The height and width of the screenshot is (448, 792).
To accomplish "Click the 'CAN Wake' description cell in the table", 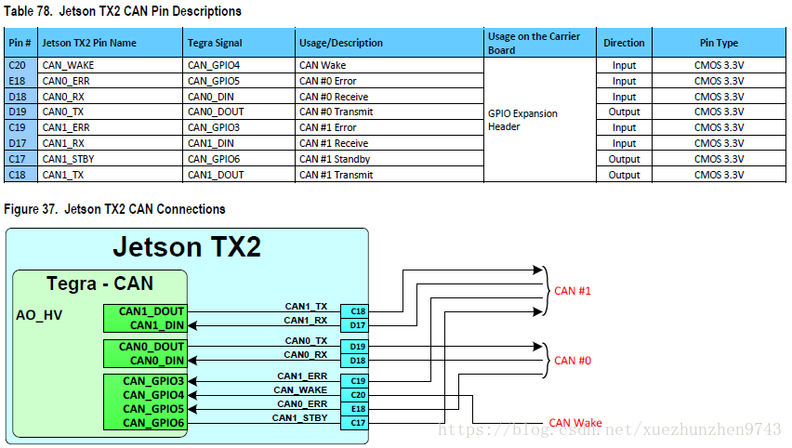I will (x=389, y=65).
